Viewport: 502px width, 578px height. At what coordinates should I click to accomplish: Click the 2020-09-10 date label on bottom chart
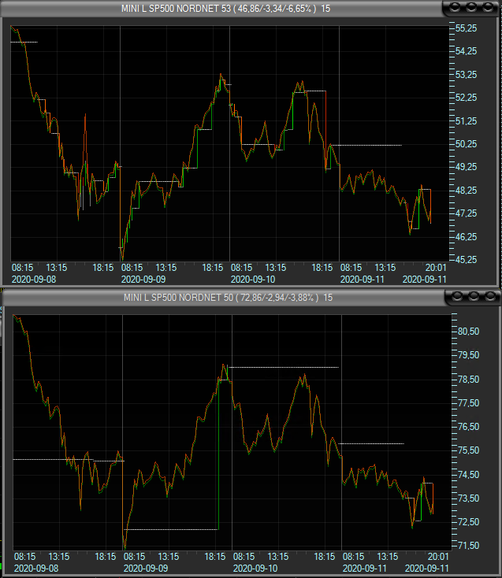[x=255, y=567]
